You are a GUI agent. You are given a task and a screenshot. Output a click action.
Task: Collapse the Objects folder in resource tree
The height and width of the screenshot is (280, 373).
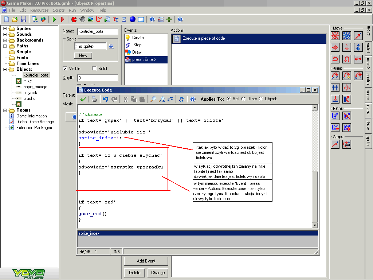5,69
